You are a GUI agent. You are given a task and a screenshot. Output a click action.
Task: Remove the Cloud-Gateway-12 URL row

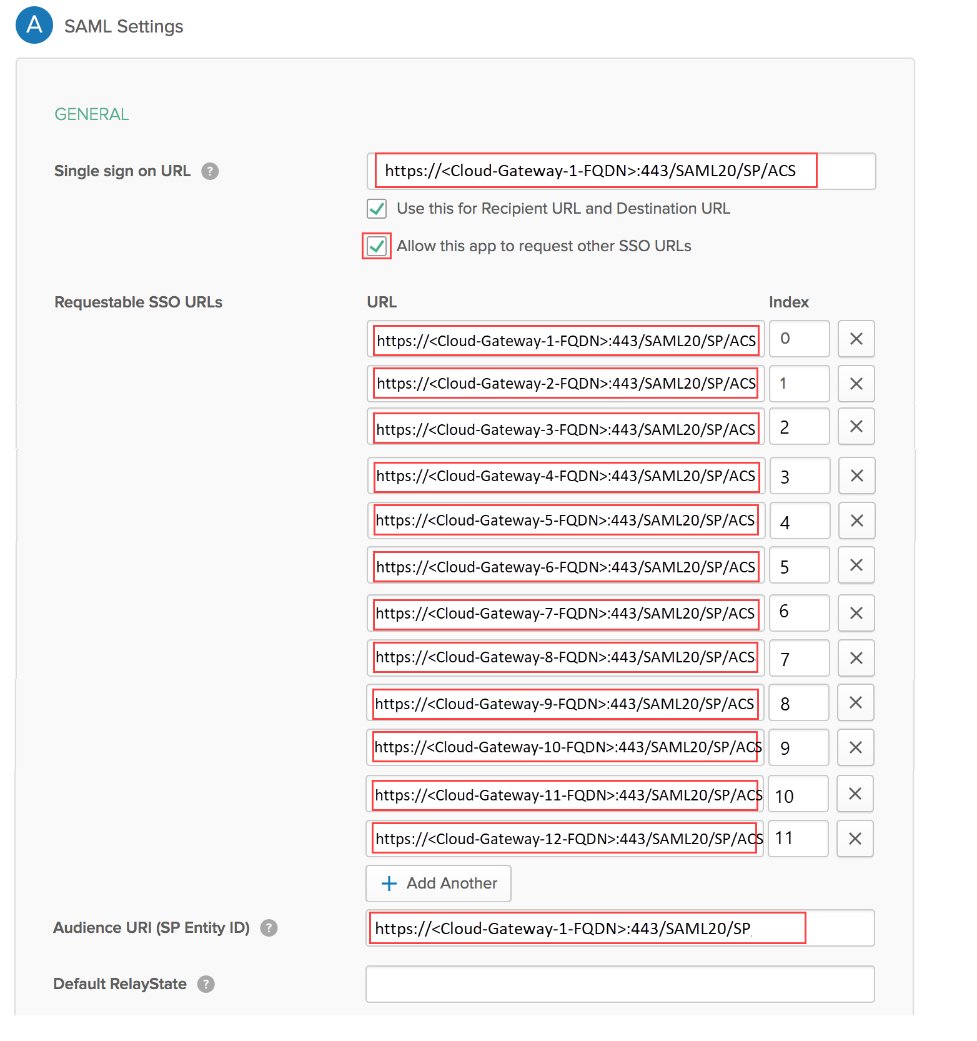(855, 839)
